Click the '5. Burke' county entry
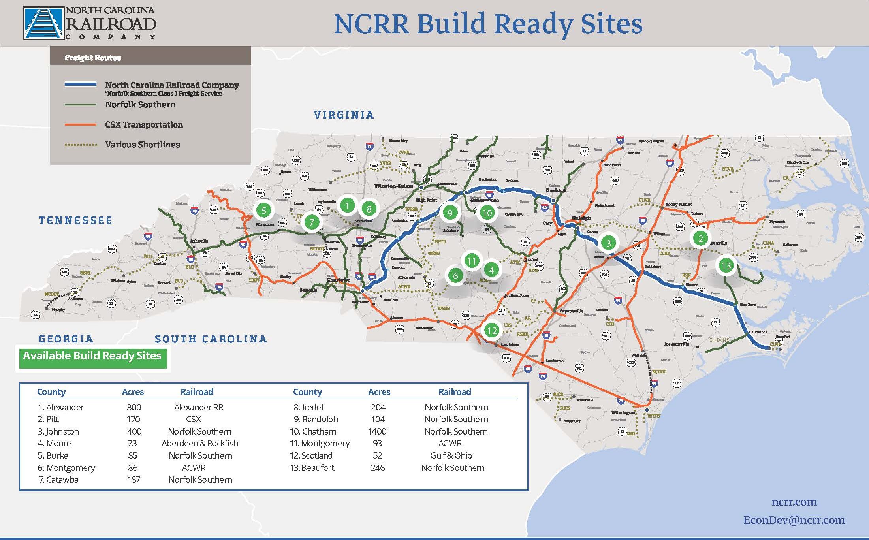869x540 pixels. [x=53, y=455]
